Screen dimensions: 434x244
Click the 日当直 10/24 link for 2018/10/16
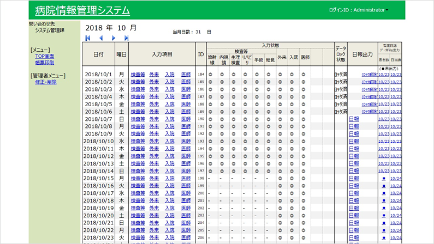click(x=396, y=186)
